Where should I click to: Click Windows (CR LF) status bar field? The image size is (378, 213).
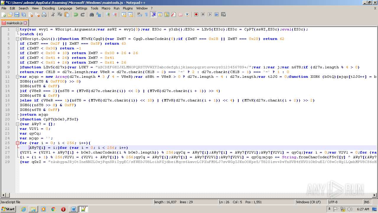click(311, 202)
